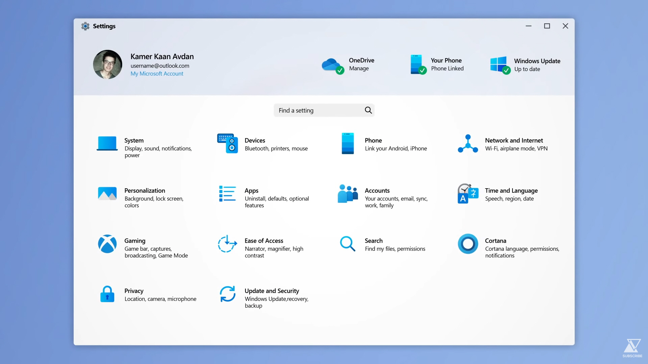Select the Gaming title
The height and width of the screenshot is (364, 648).
pos(135,241)
